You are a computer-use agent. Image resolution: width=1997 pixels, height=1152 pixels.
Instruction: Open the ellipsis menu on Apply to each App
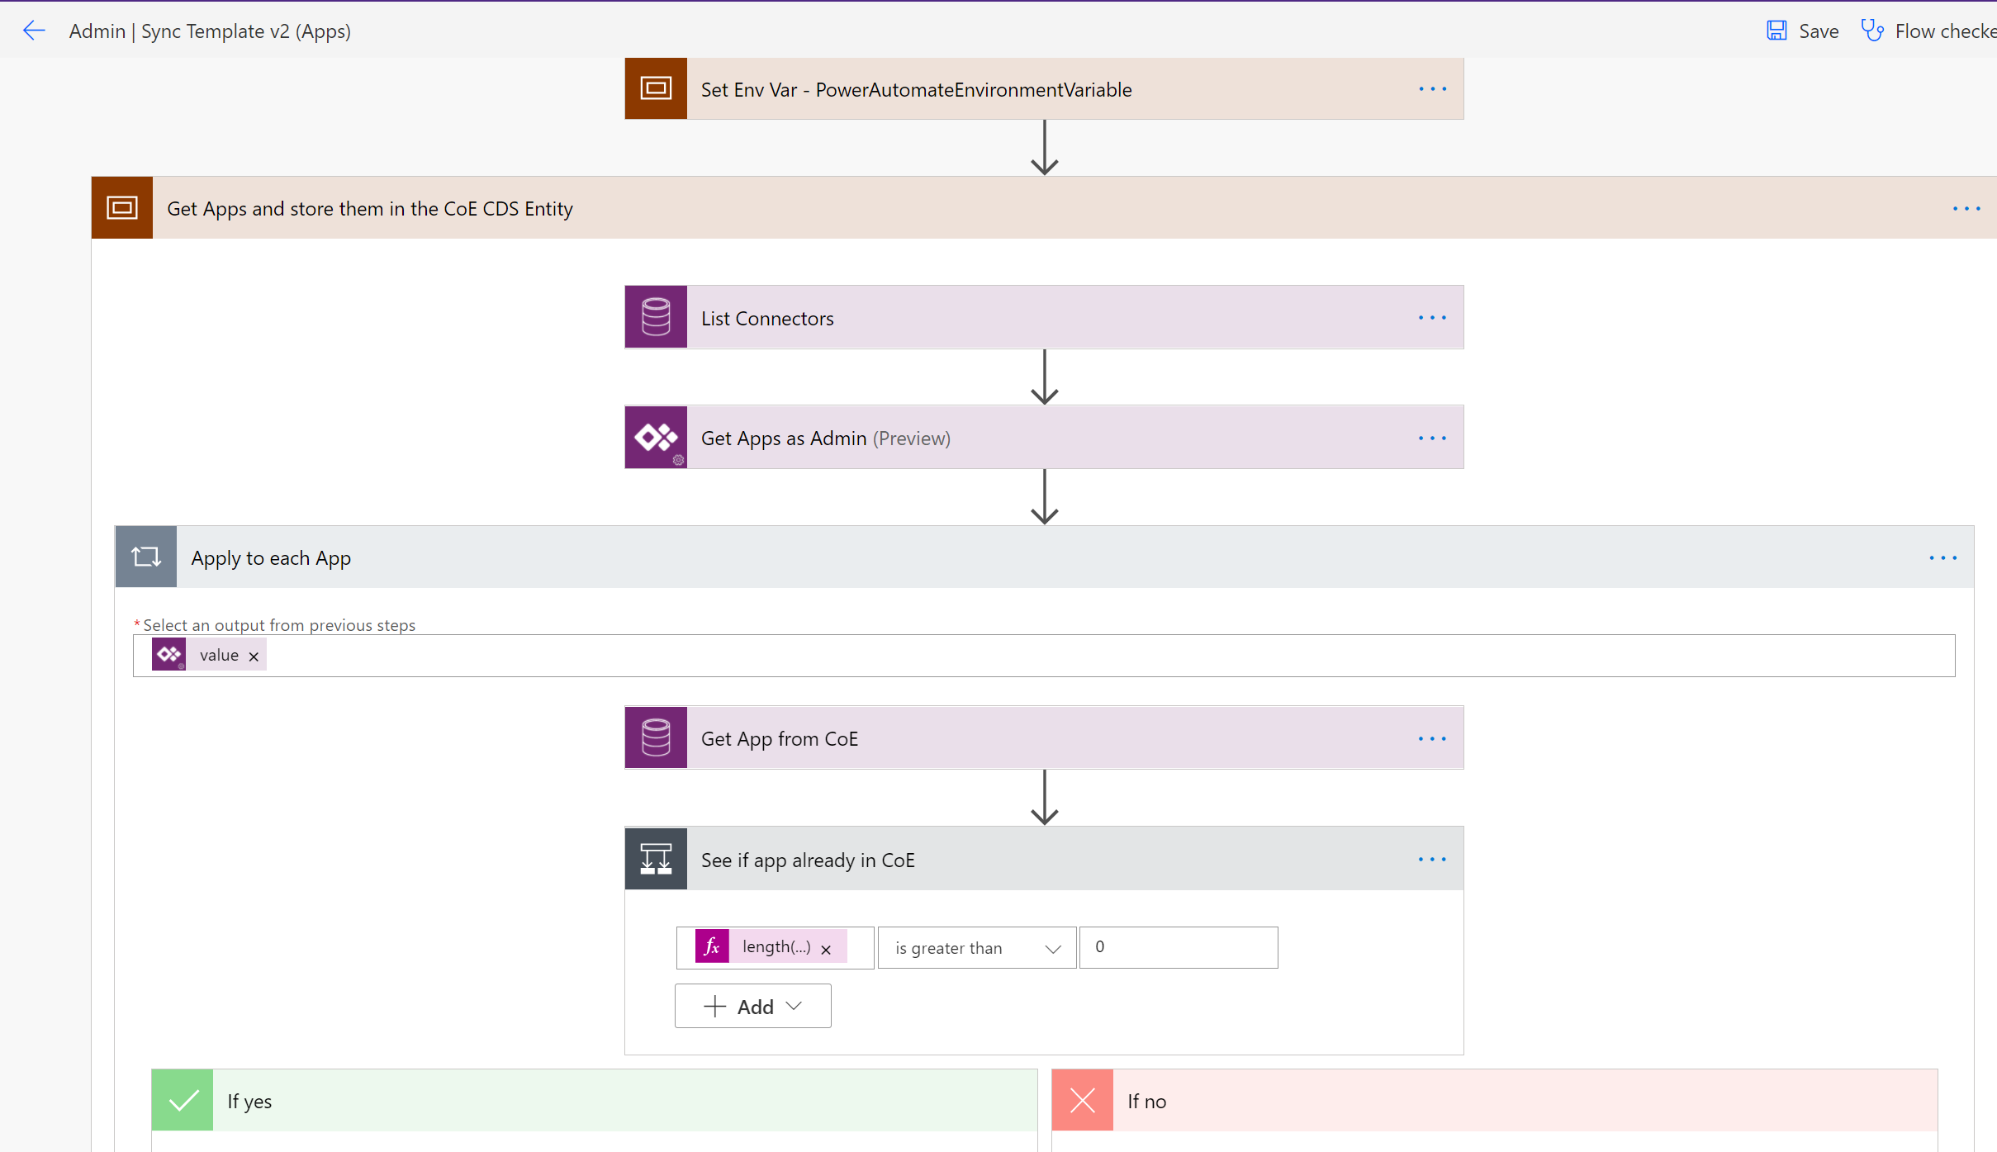1942,557
